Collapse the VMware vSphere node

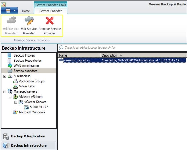10,97
